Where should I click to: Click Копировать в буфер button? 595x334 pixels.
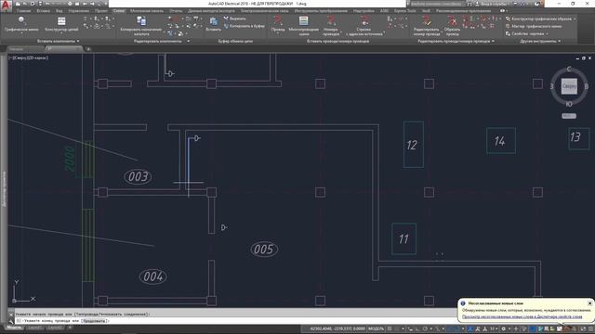click(244, 26)
